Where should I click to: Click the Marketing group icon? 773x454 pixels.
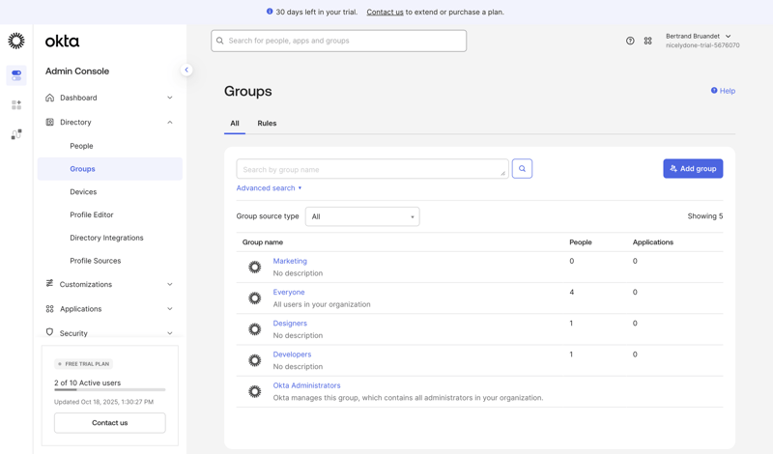255,268
